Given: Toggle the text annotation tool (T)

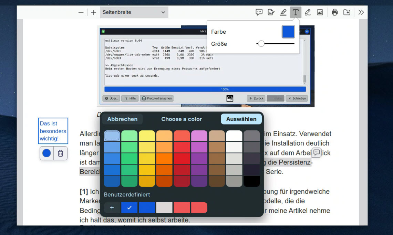Looking at the screenshot, I should [x=296, y=12].
